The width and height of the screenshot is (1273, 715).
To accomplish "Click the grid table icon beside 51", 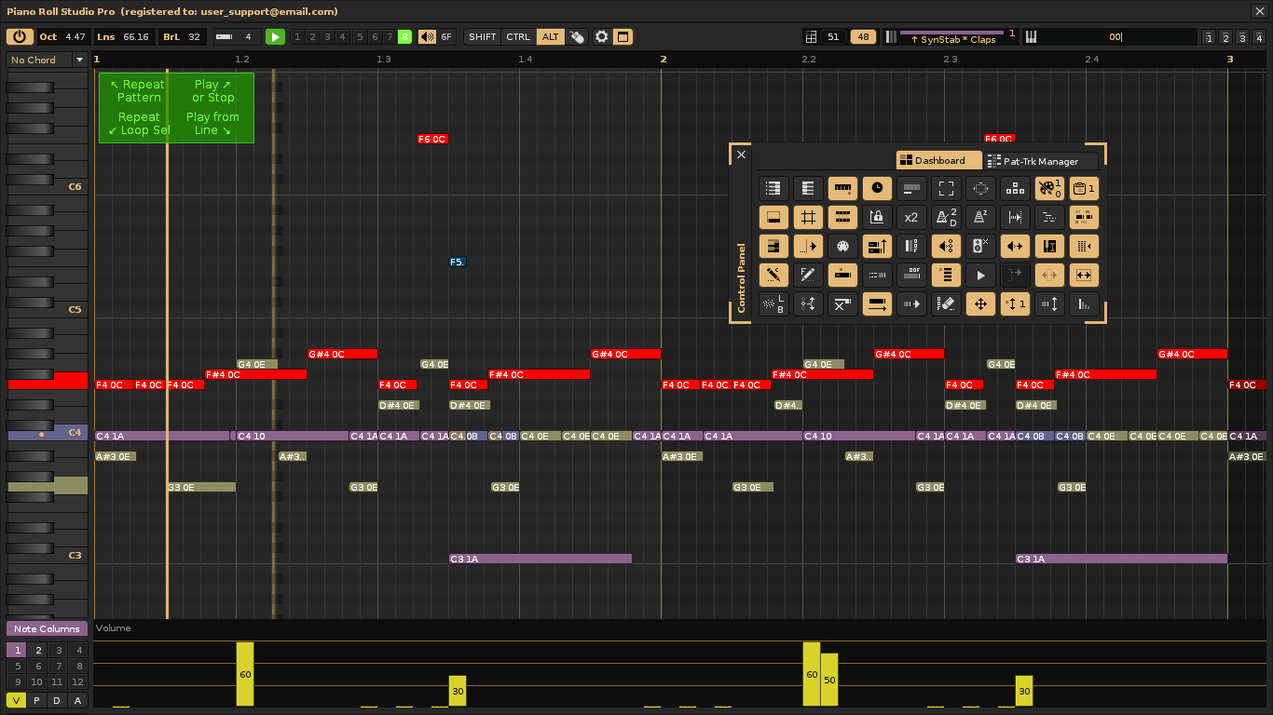I will tap(811, 37).
